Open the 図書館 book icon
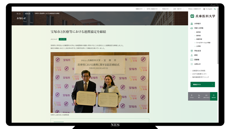This screenshot has height=129, width=230. [192, 59]
